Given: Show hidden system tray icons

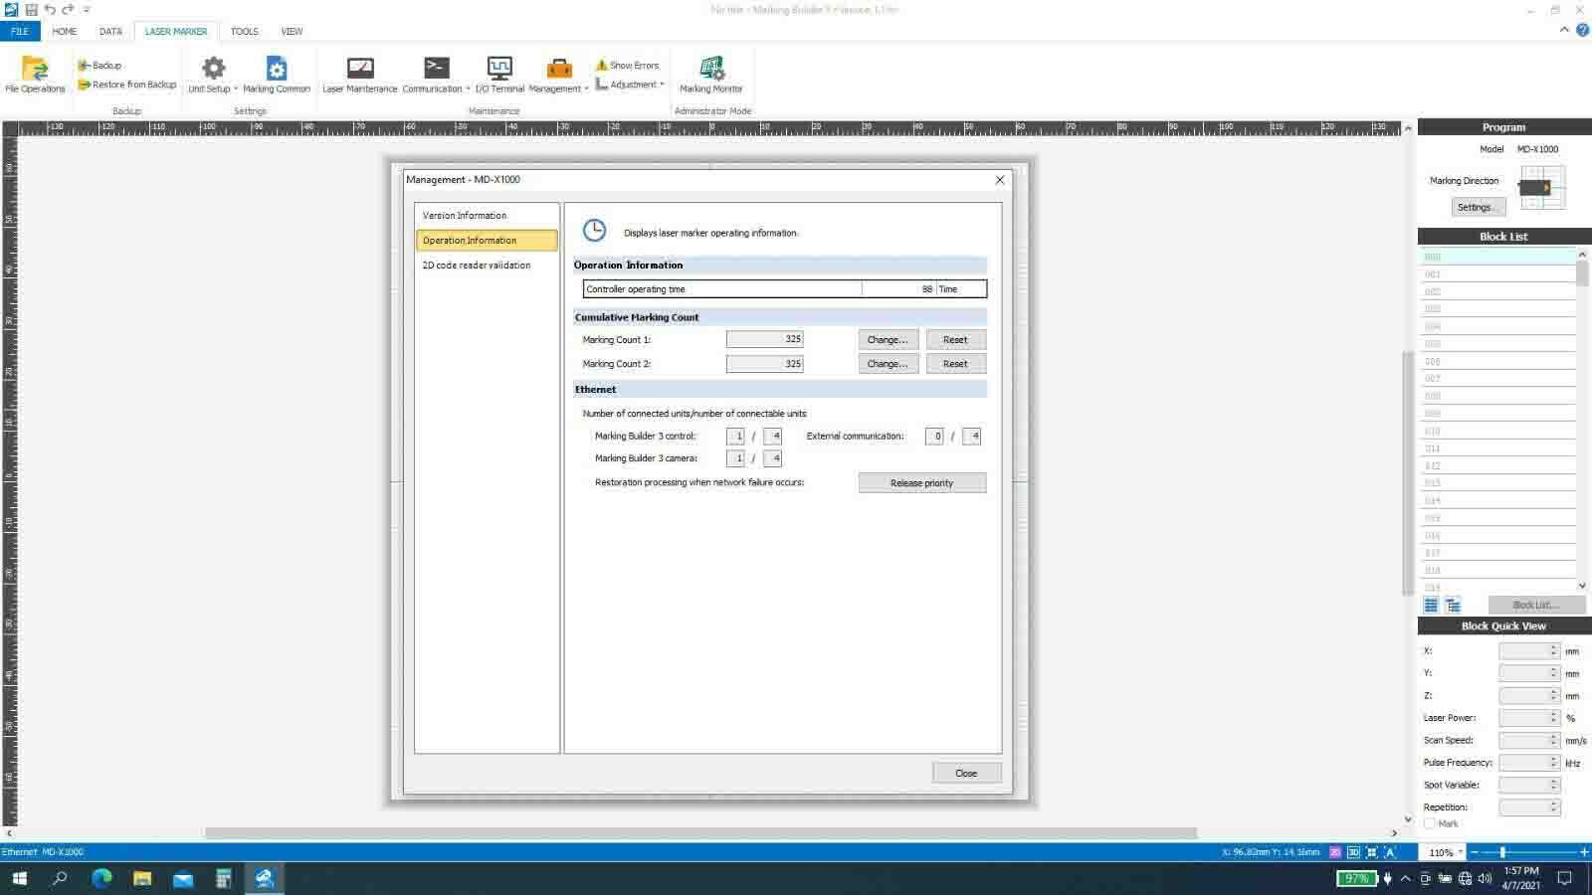Looking at the screenshot, I should click(x=1405, y=878).
